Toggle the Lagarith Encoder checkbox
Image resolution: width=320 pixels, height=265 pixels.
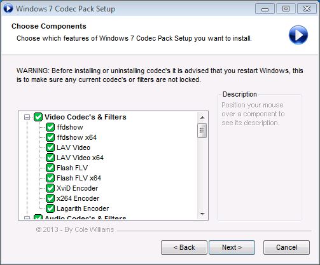click(50, 208)
